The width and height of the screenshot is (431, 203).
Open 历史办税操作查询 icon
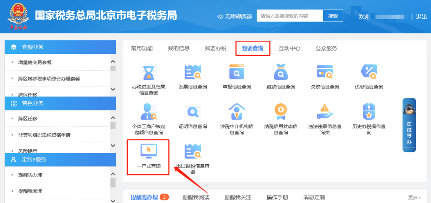[x=369, y=112]
